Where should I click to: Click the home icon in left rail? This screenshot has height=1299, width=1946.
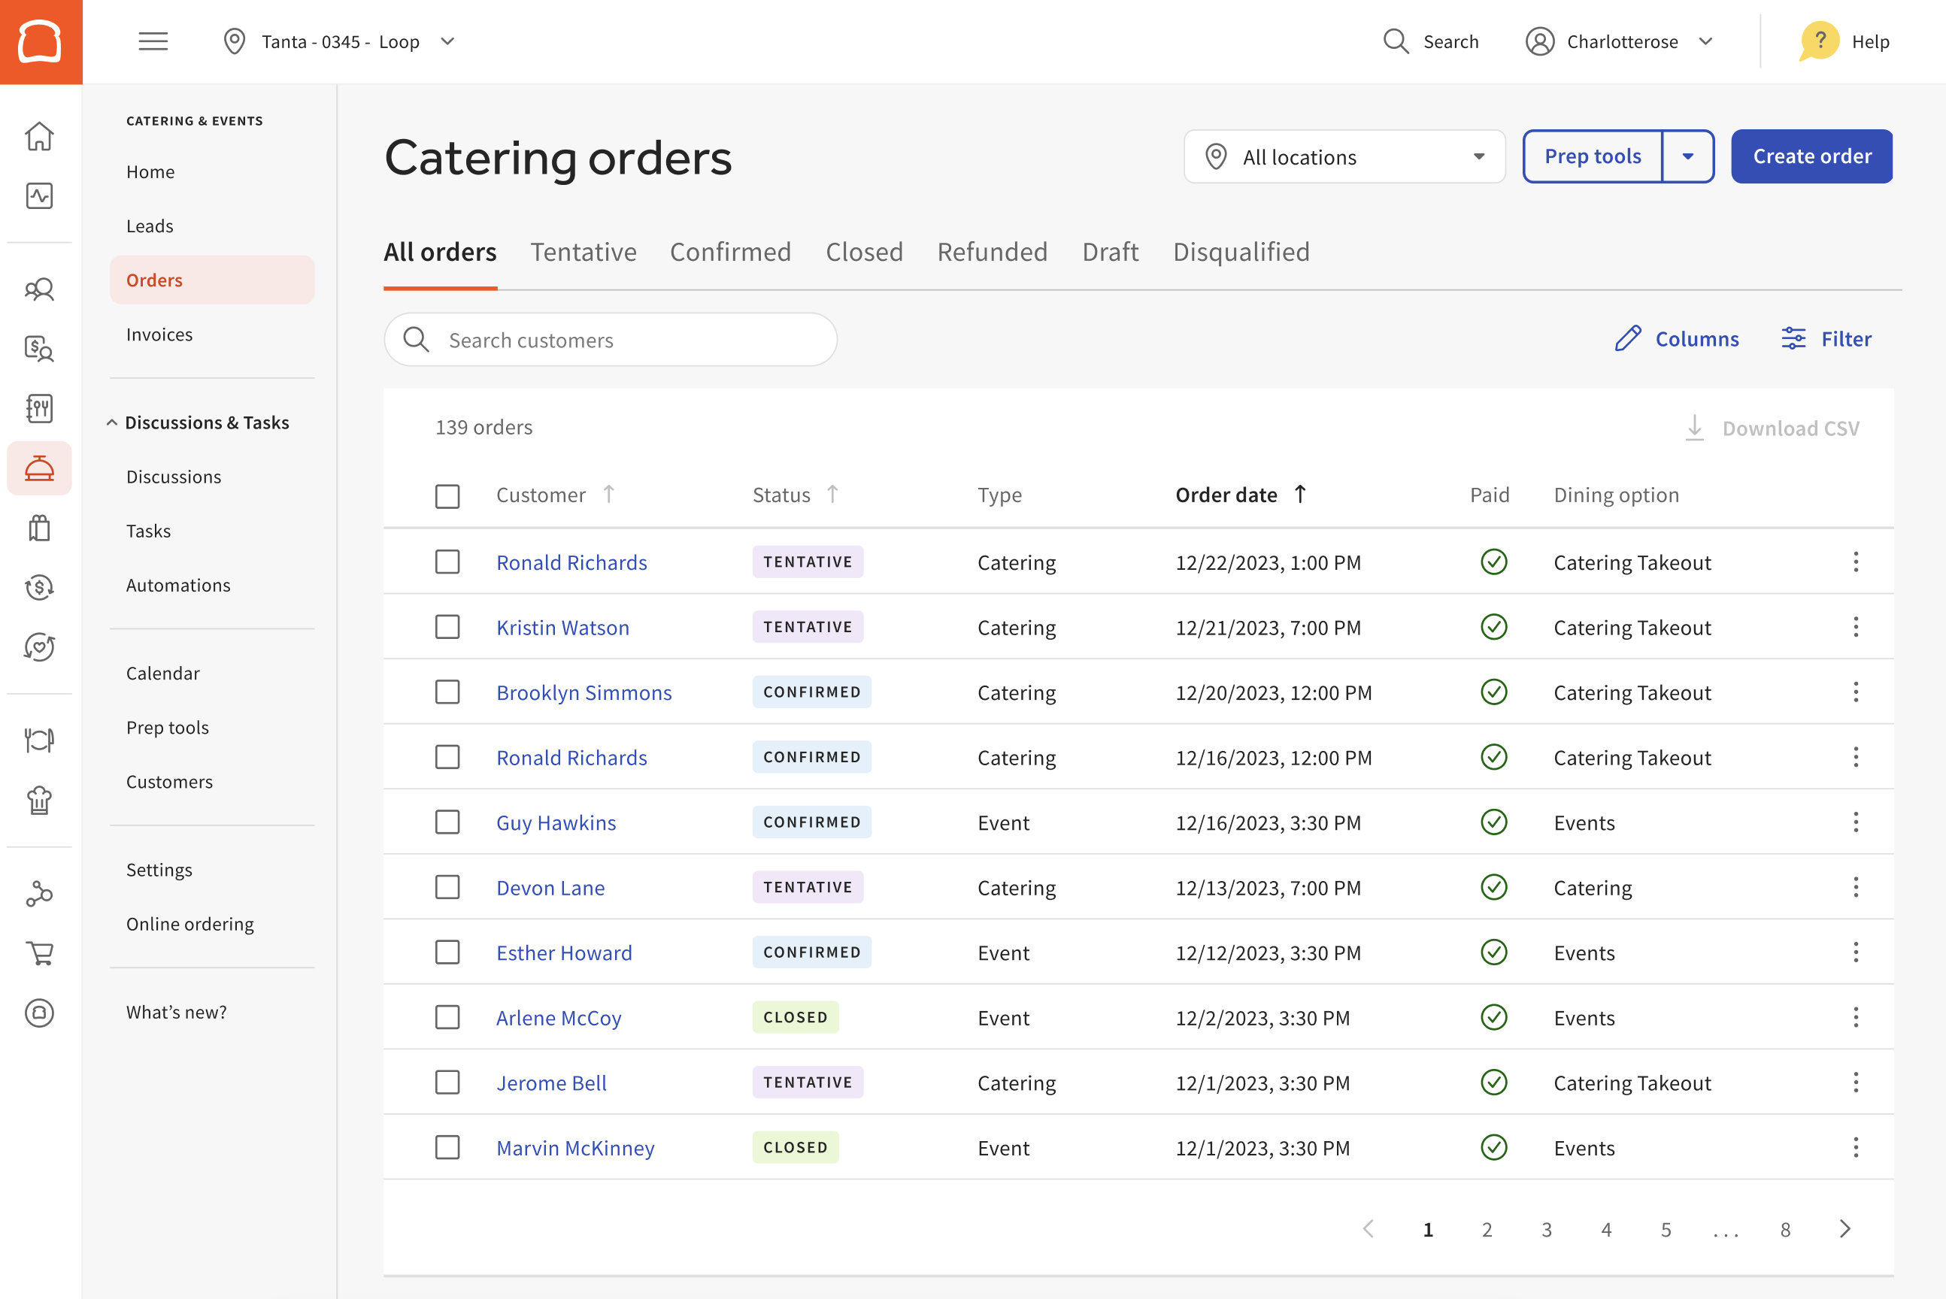(39, 136)
